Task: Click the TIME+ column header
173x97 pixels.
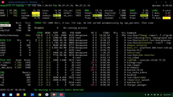Action: point(107,33)
